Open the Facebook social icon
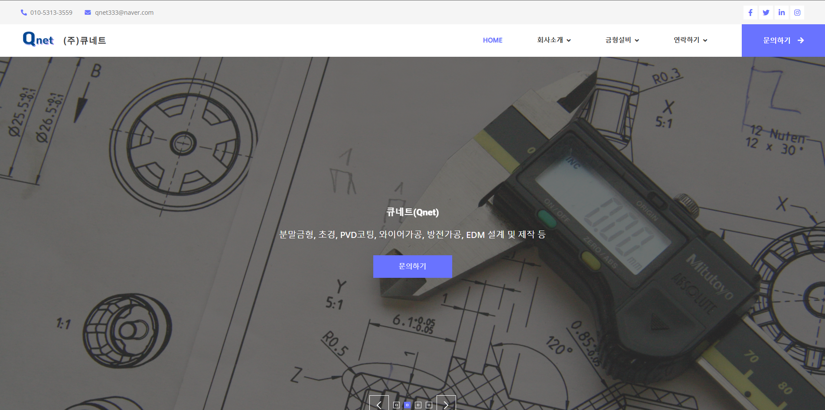825x410 pixels. point(750,13)
